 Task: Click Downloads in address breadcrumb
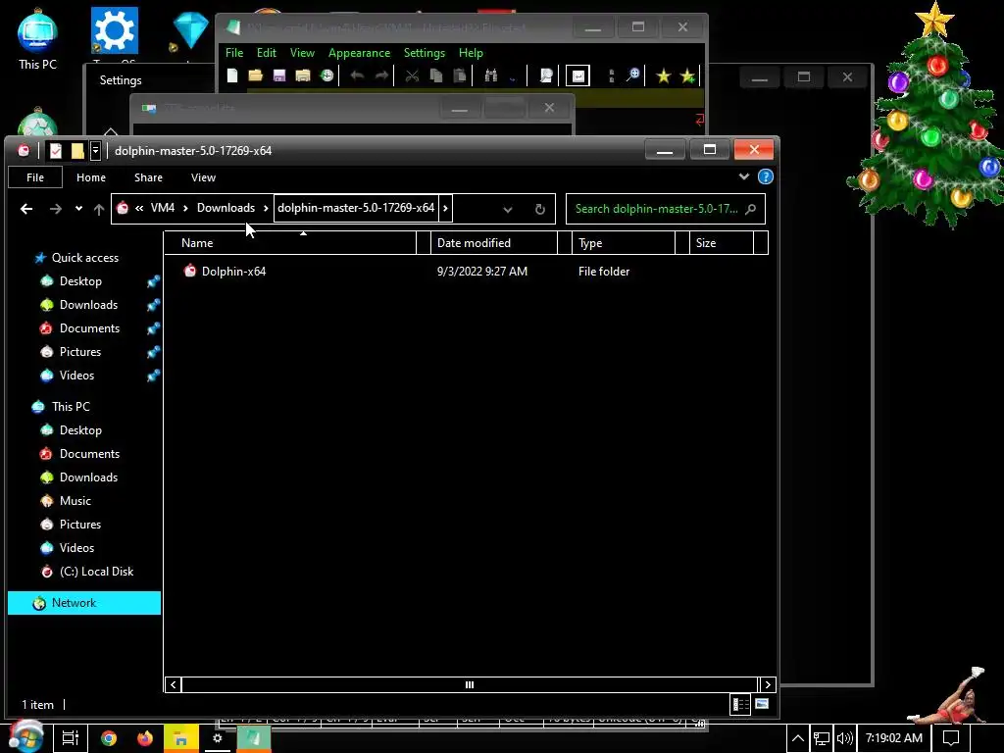pos(226,208)
